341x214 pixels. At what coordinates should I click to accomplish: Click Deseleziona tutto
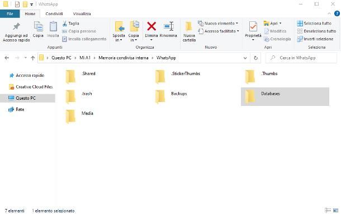(316, 31)
